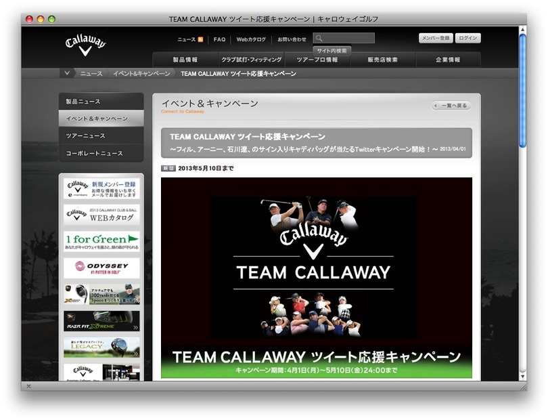This screenshot has width=548, height=420.
Task: Open the 企業情報 tab
Action: coord(448,60)
